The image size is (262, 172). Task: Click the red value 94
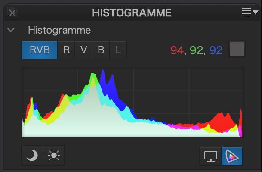click(177, 50)
